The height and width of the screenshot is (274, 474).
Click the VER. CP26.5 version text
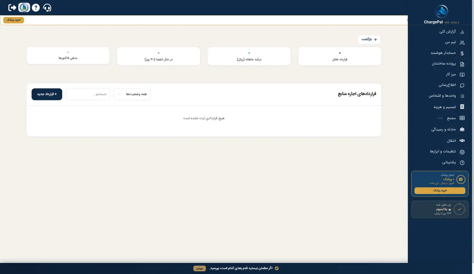click(x=452, y=23)
